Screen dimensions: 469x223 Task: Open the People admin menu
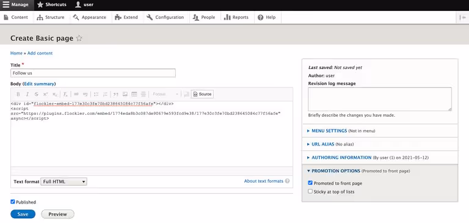(204, 17)
